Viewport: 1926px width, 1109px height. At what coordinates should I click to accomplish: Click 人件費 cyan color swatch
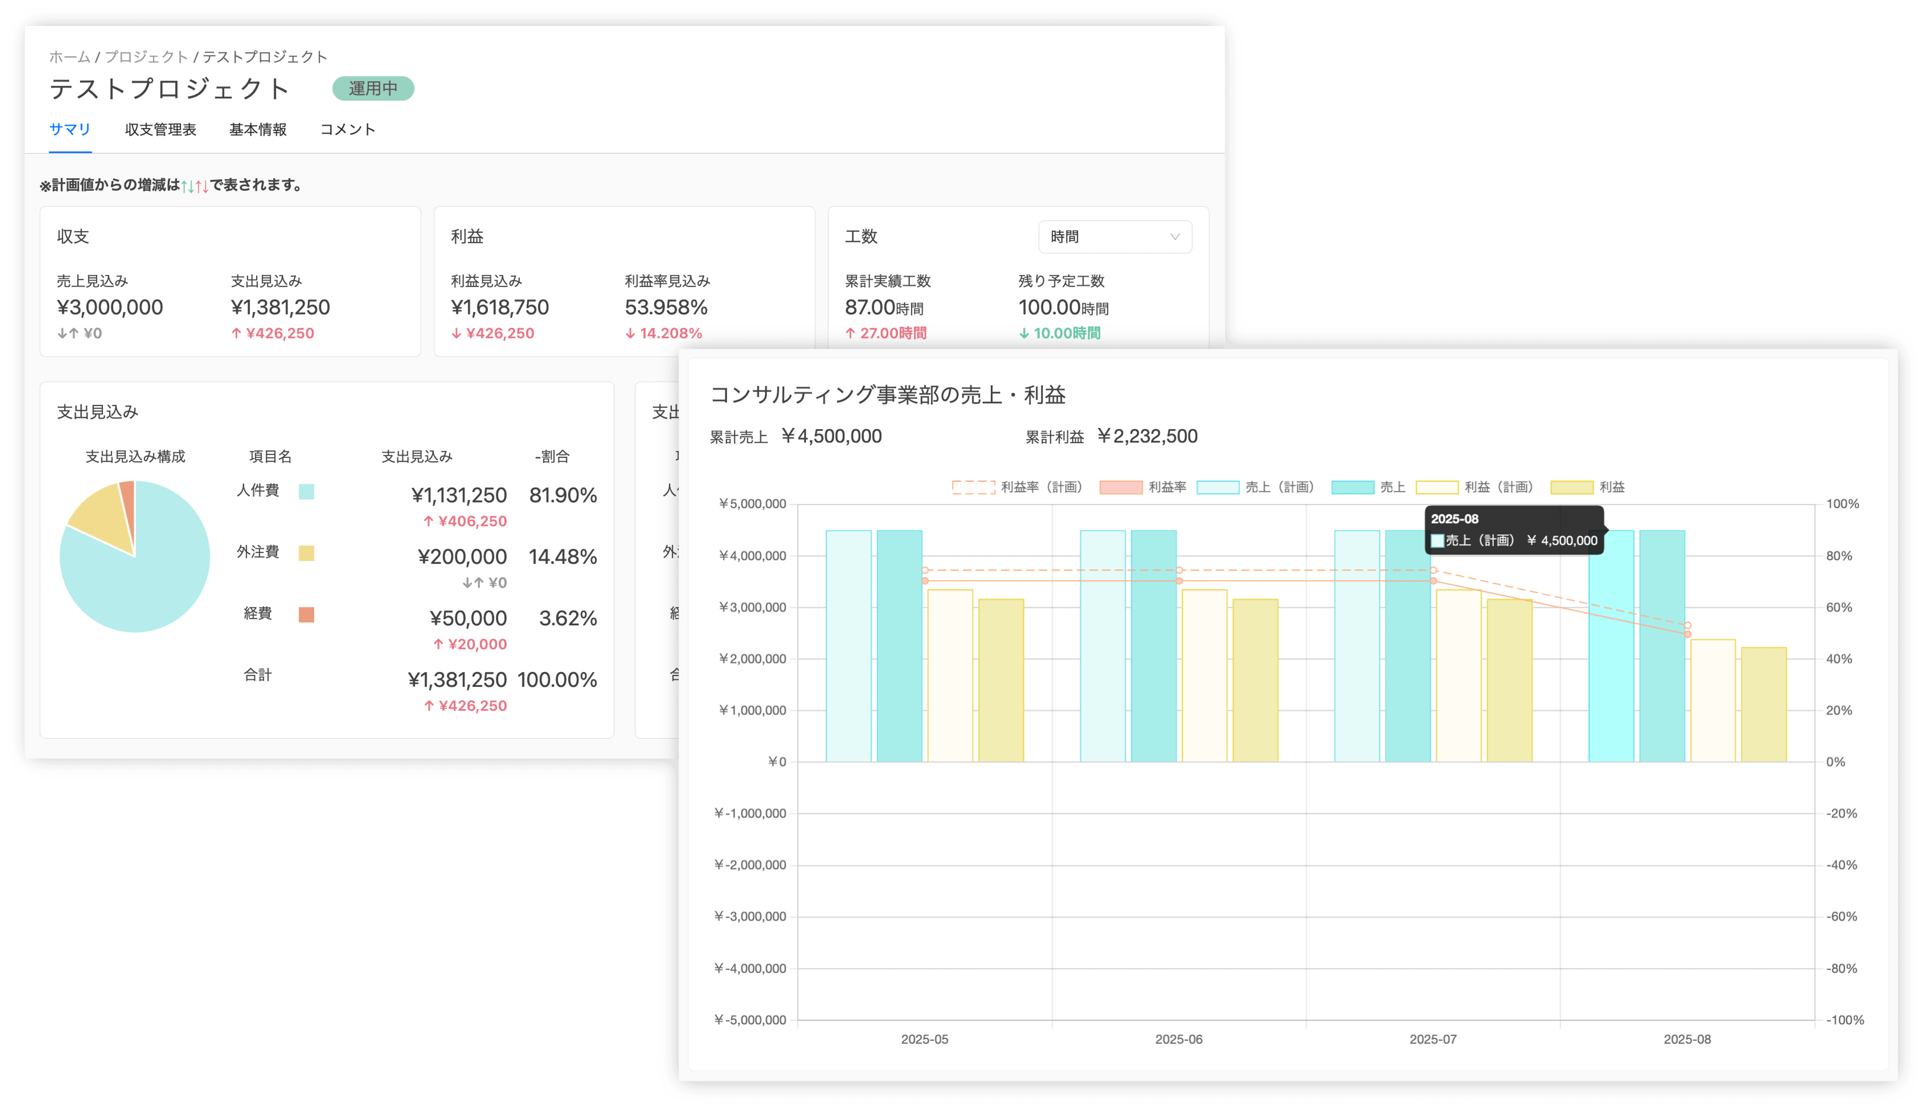click(306, 491)
